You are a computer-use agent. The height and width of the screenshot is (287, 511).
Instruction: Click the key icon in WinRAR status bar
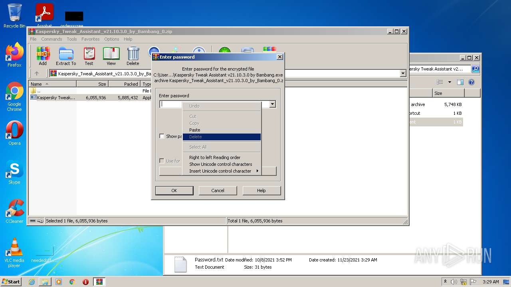tap(40, 221)
